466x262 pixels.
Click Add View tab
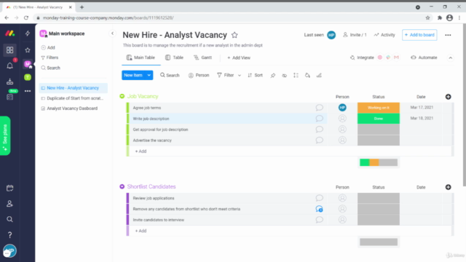(x=239, y=58)
